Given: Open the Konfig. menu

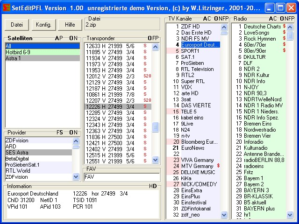Looking at the screenshot, I should (x=43, y=25).
